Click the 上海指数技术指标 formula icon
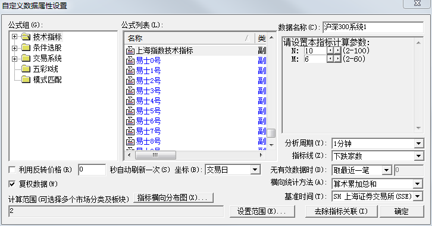The image size is (432, 226). [x=130, y=50]
